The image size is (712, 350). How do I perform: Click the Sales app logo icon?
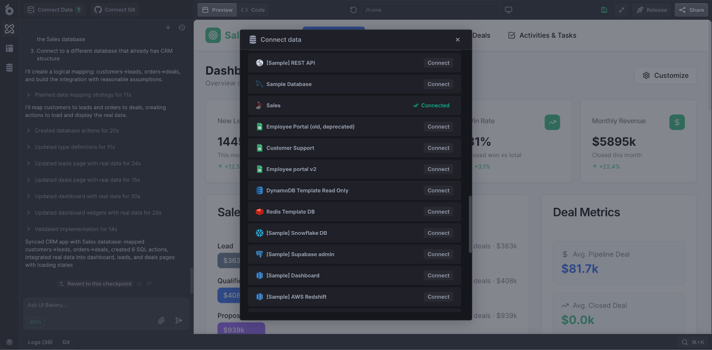point(213,35)
